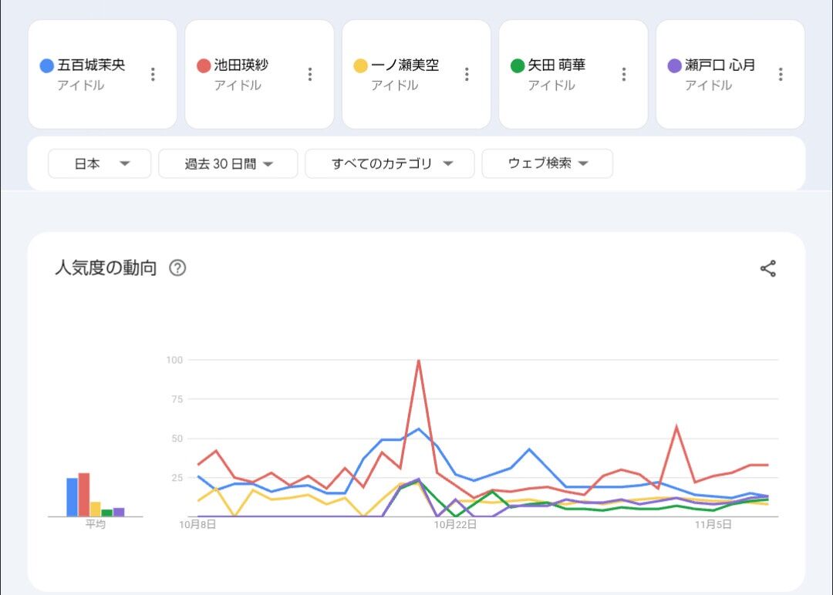This screenshot has width=833, height=595.
Task: Click the red average bar
Action: 84,495
